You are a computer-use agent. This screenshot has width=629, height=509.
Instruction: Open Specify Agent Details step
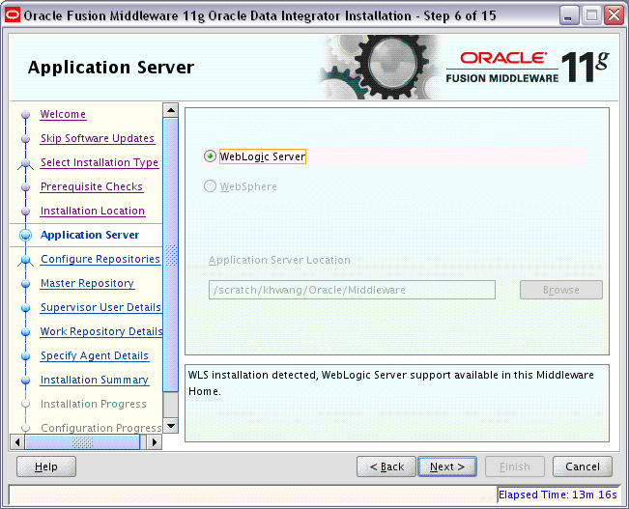coord(95,355)
